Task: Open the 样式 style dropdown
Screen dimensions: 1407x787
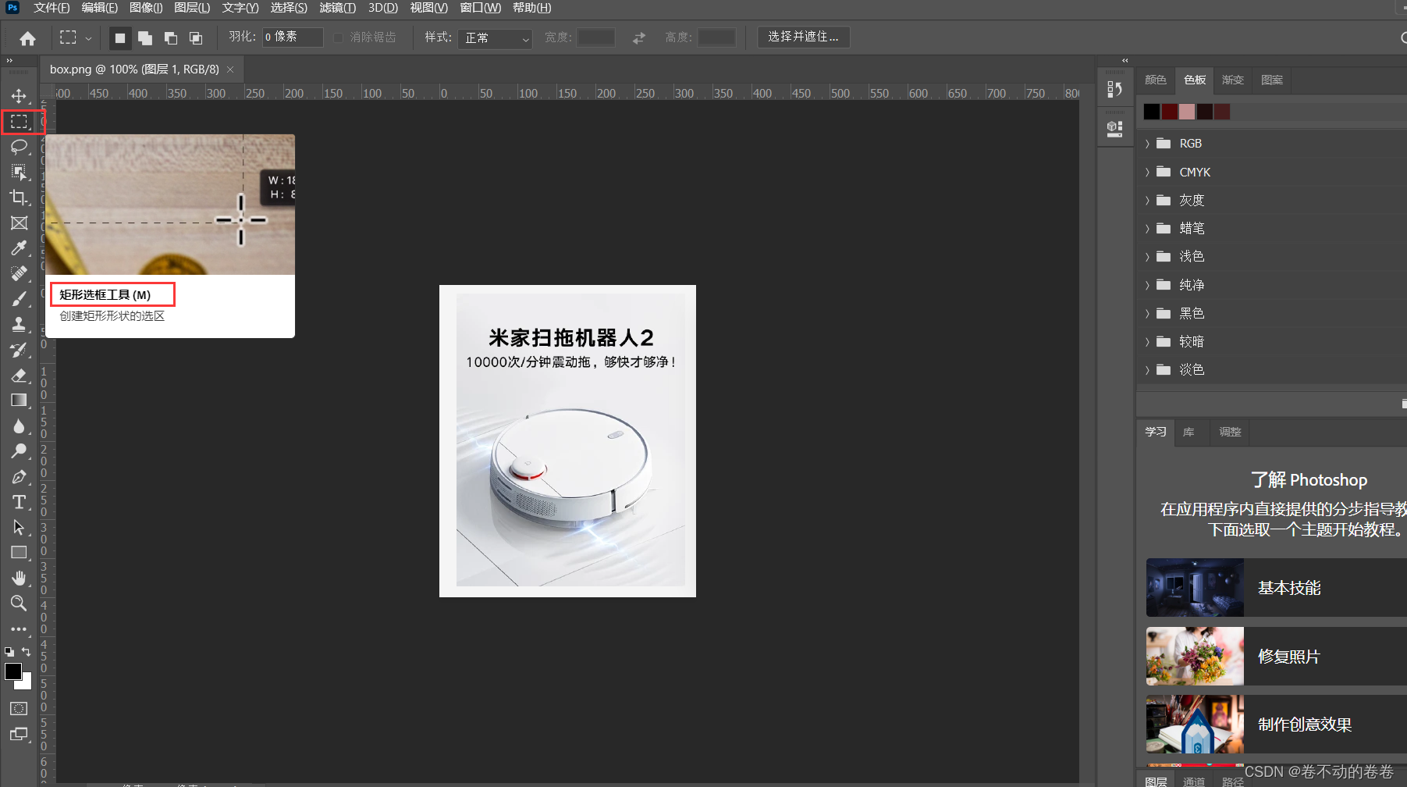Action: click(496, 37)
